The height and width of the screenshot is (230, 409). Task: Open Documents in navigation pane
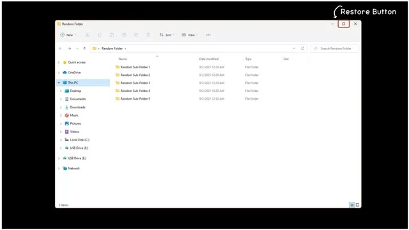click(78, 99)
